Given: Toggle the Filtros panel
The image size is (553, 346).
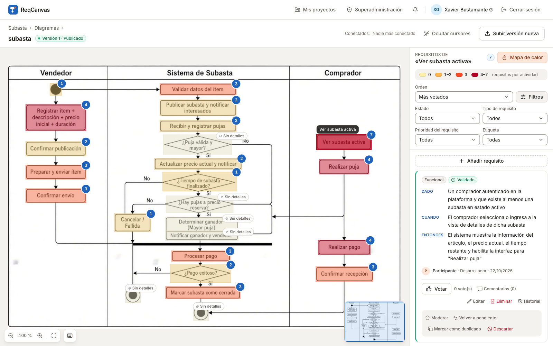Looking at the screenshot, I should tap(532, 97).
